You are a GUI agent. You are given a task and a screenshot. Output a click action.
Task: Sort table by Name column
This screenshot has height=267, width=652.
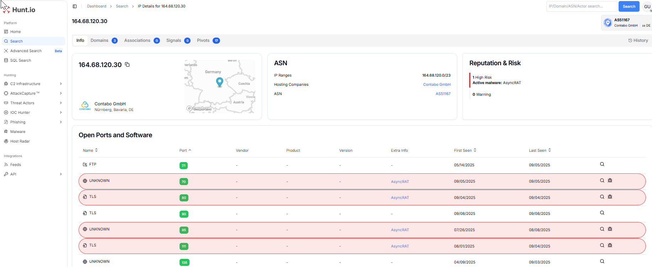(x=90, y=150)
